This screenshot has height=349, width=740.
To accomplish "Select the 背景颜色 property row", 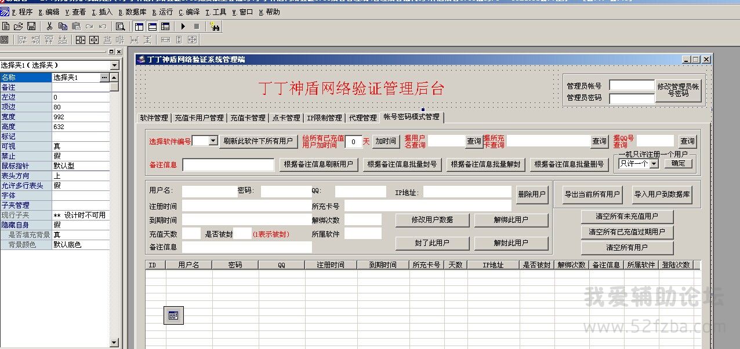I will tap(26, 245).
